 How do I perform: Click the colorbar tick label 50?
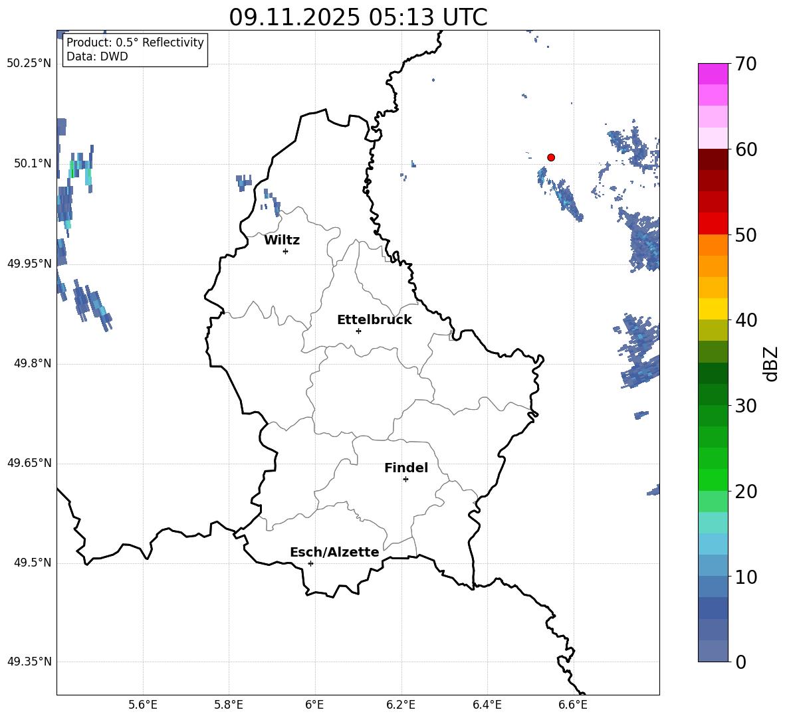click(746, 234)
